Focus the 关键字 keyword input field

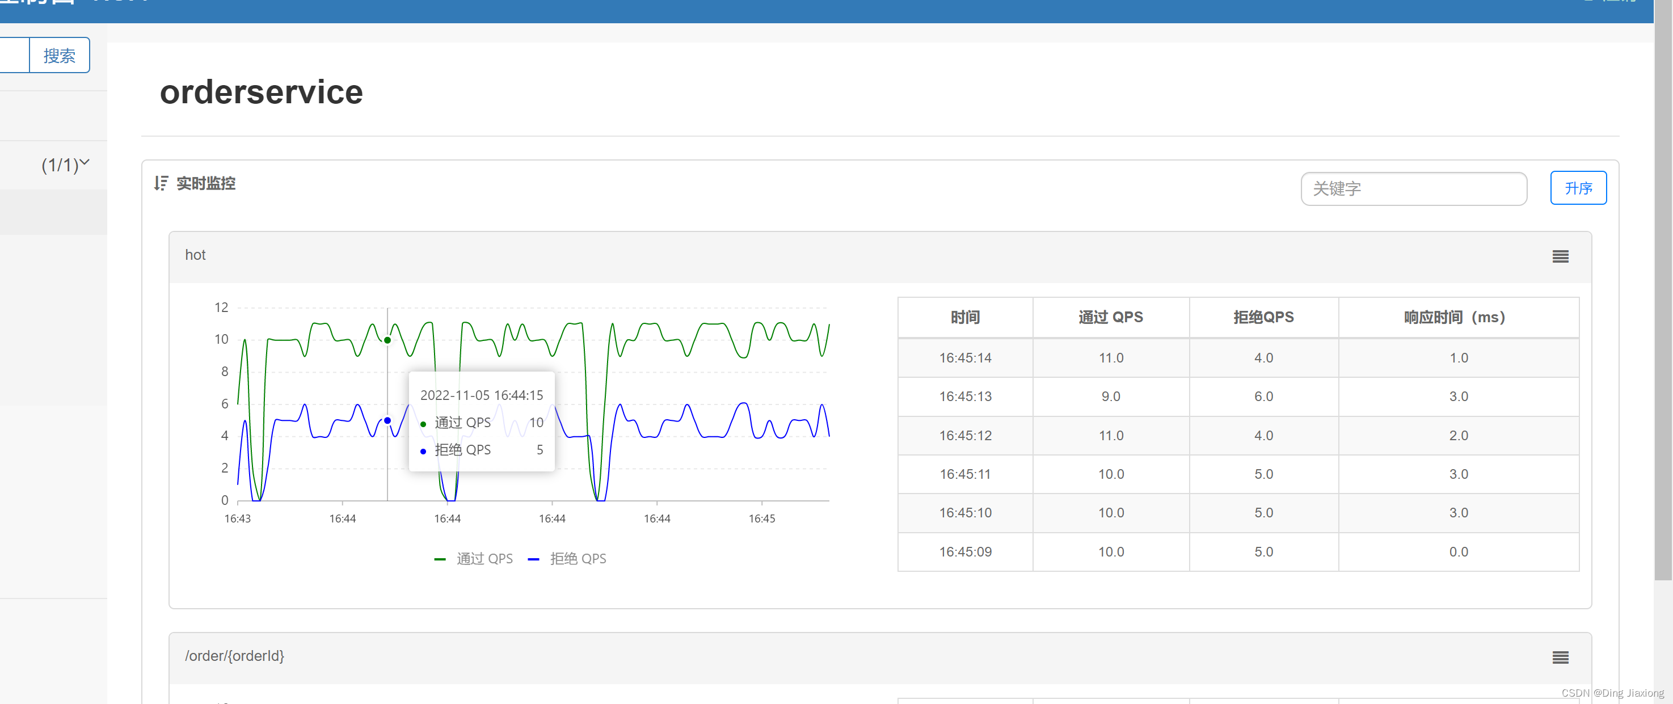[x=1413, y=188]
